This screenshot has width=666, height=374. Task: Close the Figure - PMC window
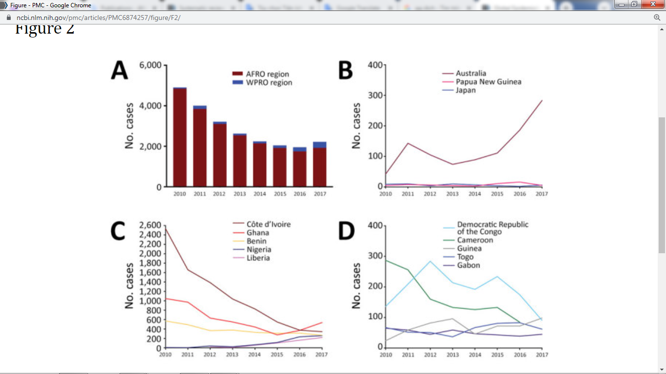(652, 4)
